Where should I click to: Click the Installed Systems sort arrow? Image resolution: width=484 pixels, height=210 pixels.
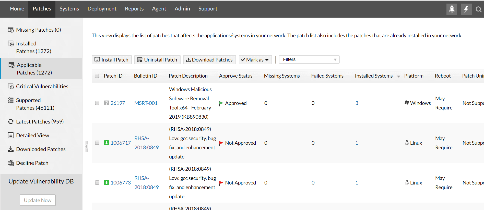click(398, 76)
